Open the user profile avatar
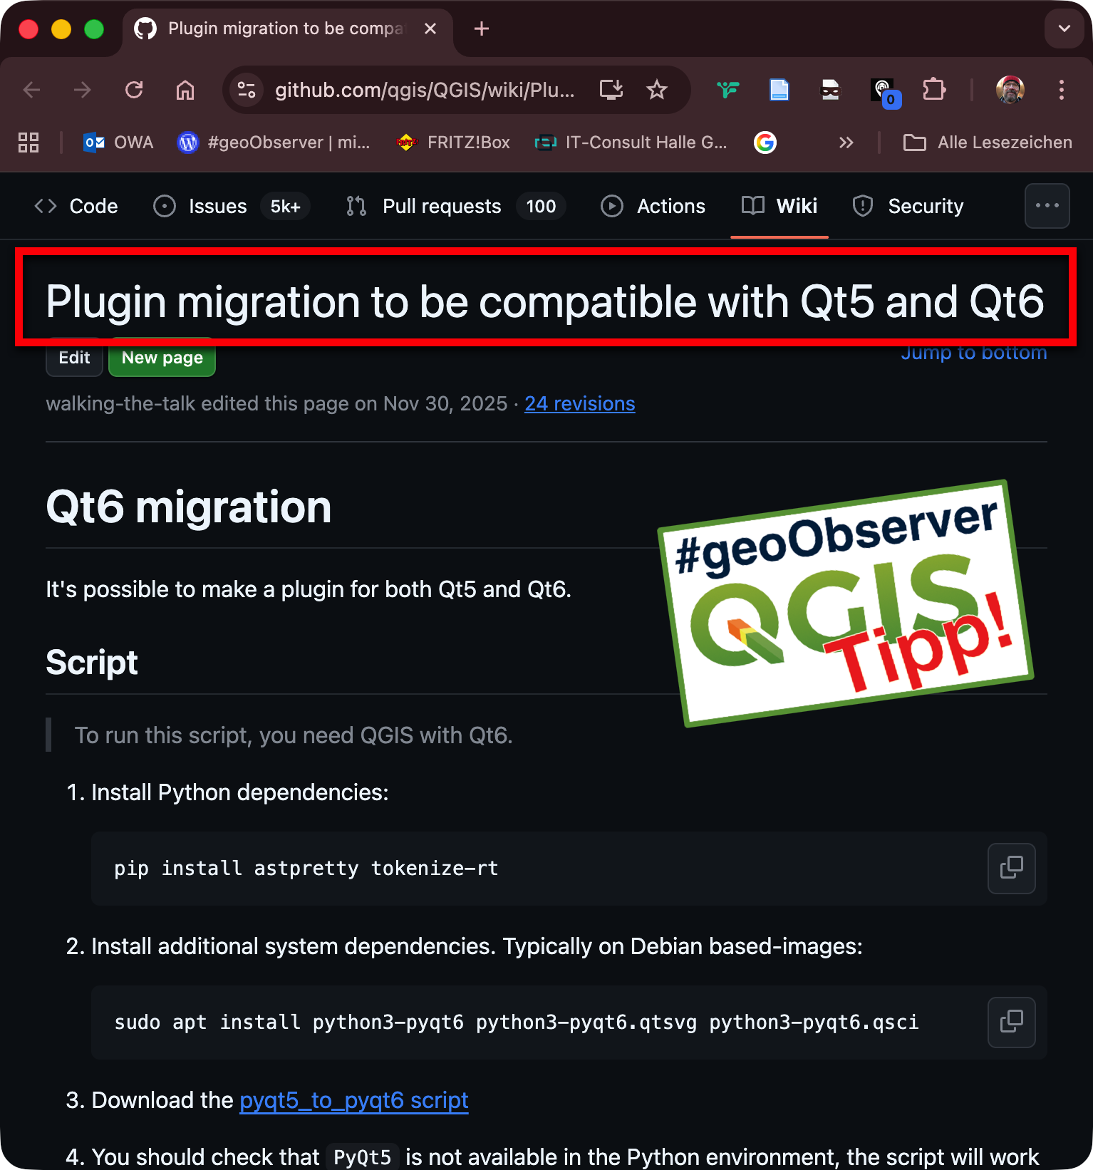This screenshot has height=1170, width=1093. 1010,90
